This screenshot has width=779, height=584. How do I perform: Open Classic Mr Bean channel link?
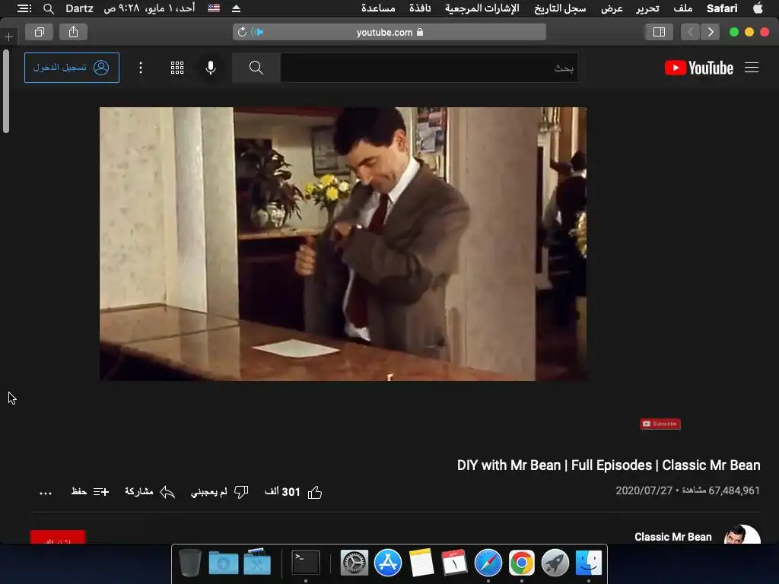672,537
